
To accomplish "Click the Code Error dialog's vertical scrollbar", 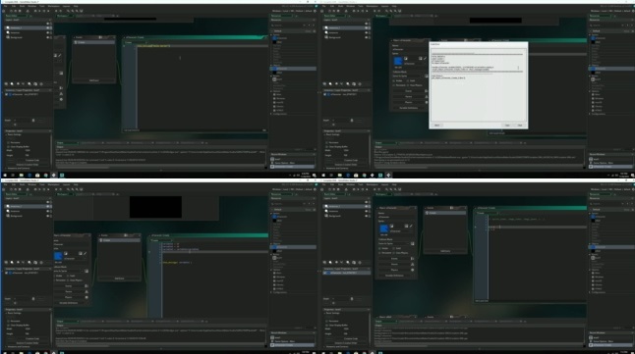I will [x=518, y=68].
